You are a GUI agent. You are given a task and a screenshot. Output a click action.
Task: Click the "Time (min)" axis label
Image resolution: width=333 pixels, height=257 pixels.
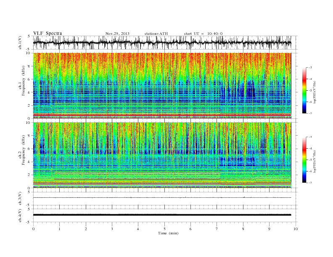click(168, 233)
